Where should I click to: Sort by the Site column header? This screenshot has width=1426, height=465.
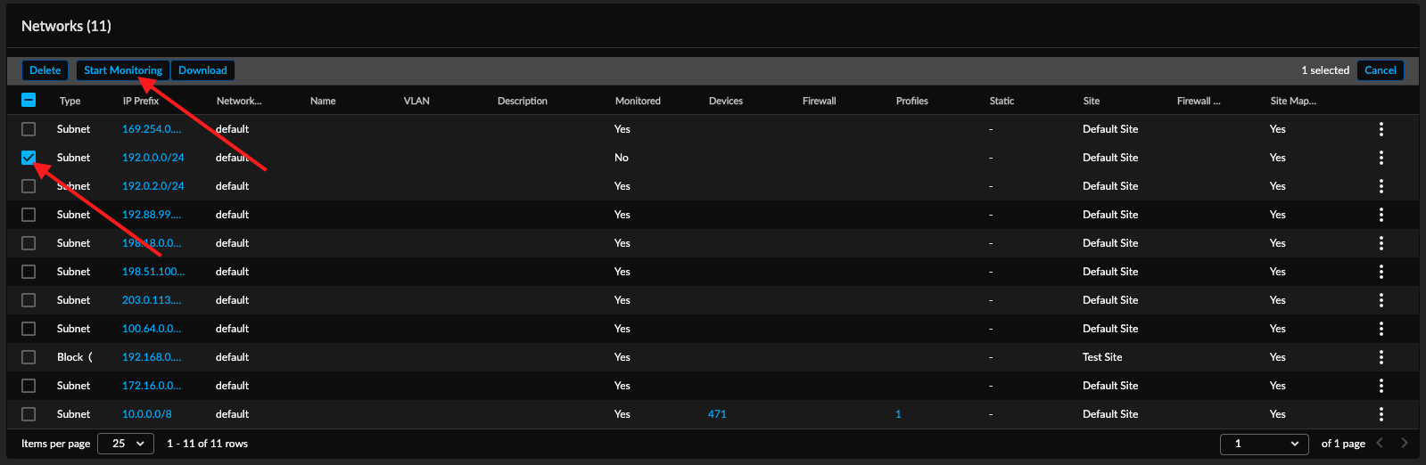(x=1092, y=101)
